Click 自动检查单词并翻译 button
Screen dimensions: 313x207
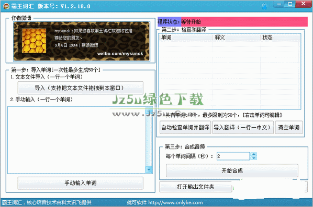[185, 127]
